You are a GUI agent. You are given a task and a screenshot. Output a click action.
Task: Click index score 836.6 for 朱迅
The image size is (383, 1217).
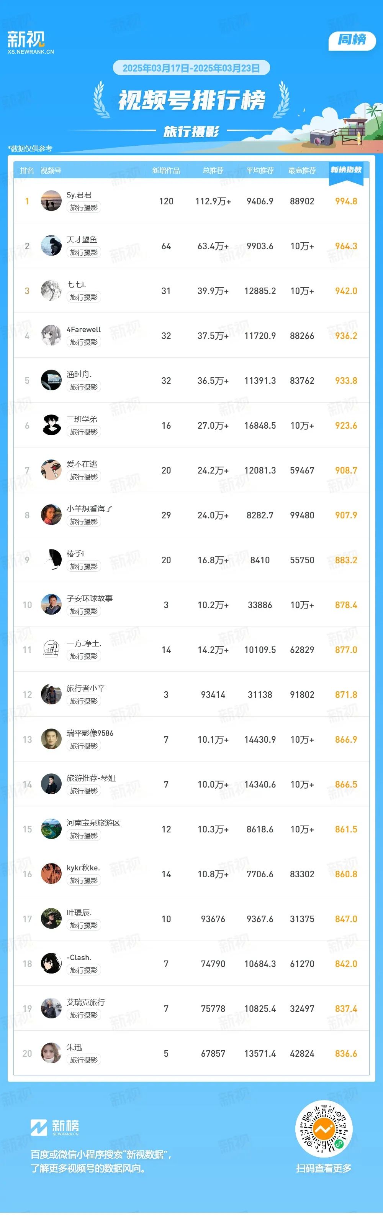coord(346,1054)
